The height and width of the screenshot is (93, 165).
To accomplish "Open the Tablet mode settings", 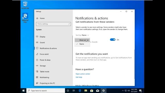I will tap(43, 72).
